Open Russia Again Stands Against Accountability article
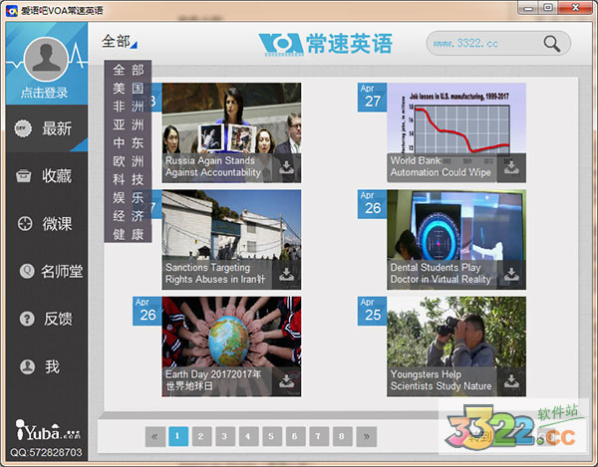The image size is (598, 467). pyautogui.click(x=231, y=132)
